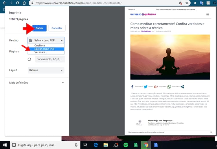Click the browser reload icon
Image resolution: width=217 pixels, height=149 pixels.
click(18, 3)
